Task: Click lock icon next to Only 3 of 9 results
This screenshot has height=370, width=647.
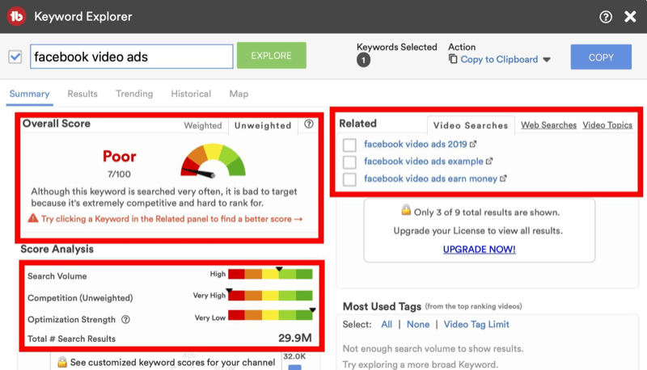Action: coord(406,210)
